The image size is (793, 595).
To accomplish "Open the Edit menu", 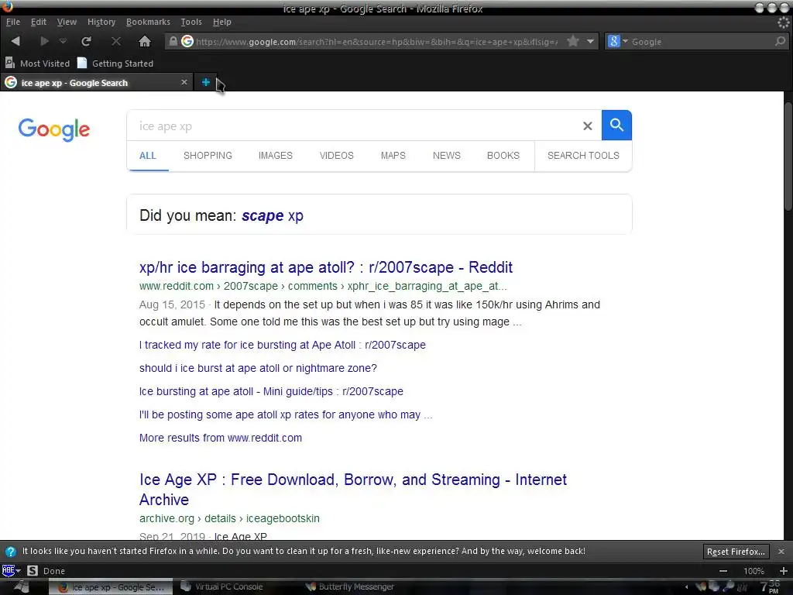I will tap(39, 22).
